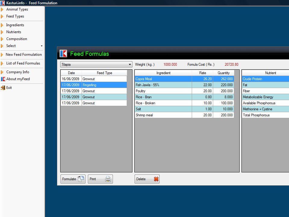Select the Crude Protein nutrient row
This screenshot has height=217, width=289.
point(266,79)
